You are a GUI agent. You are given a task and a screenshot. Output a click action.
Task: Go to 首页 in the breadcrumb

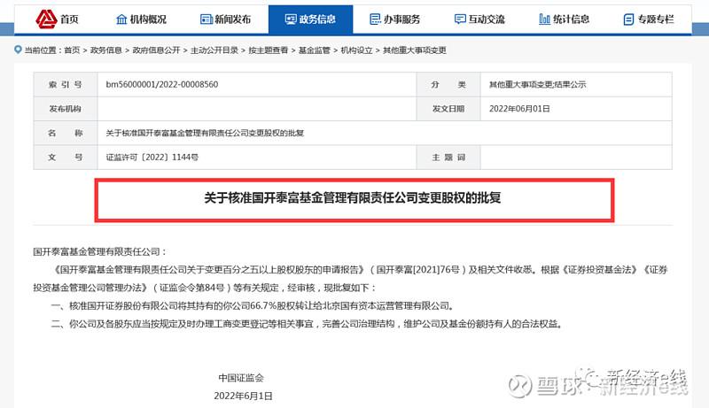pyautogui.click(x=72, y=50)
